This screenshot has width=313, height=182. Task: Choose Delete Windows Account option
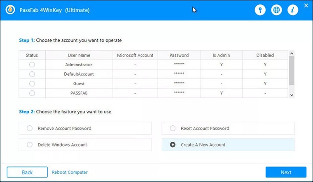(x=85, y=145)
